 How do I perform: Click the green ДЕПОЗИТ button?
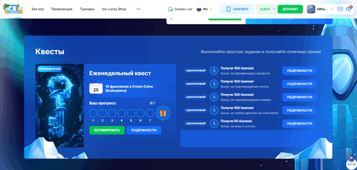pos(290,9)
